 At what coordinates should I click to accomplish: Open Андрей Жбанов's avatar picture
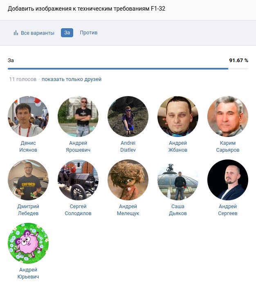point(178,116)
